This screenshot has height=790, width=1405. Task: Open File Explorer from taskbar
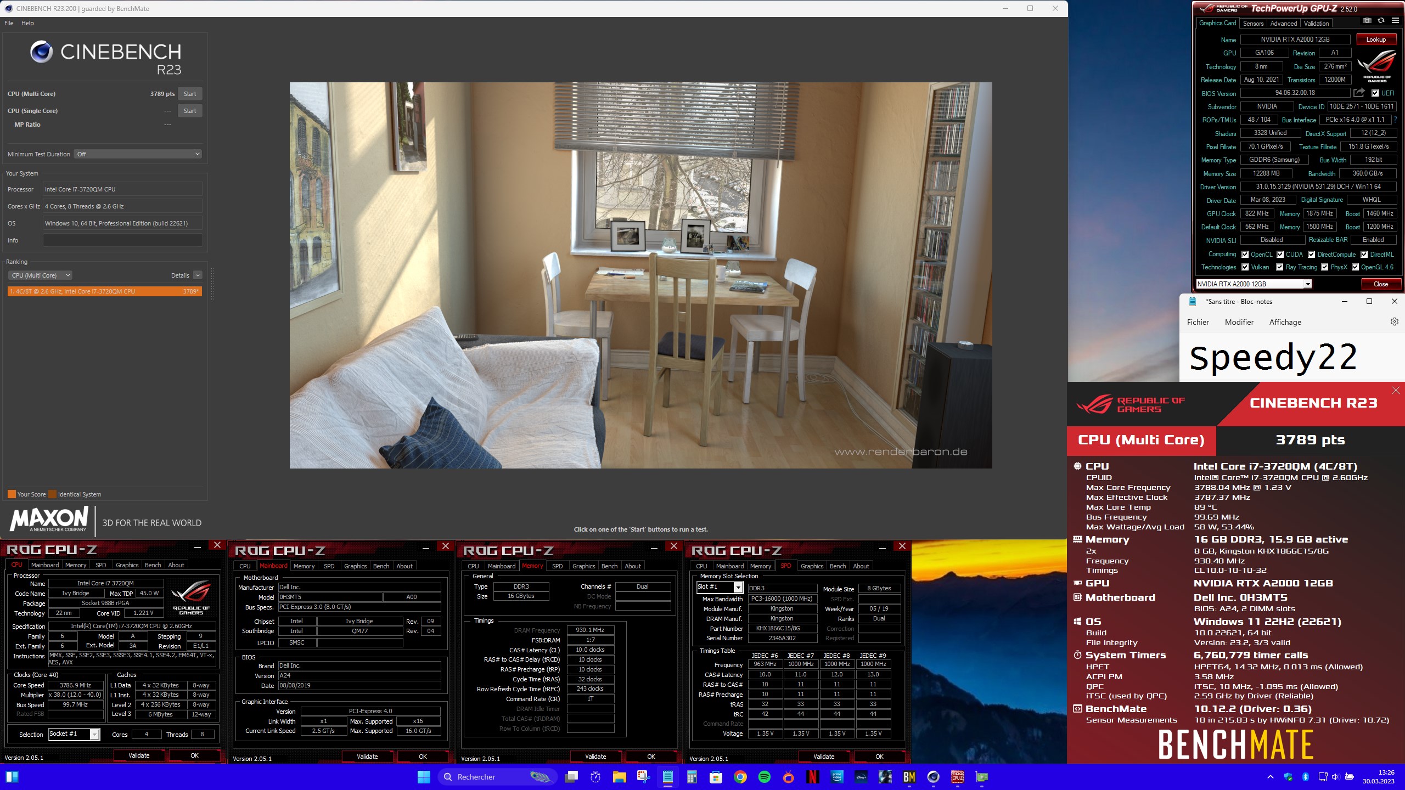point(619,777)
